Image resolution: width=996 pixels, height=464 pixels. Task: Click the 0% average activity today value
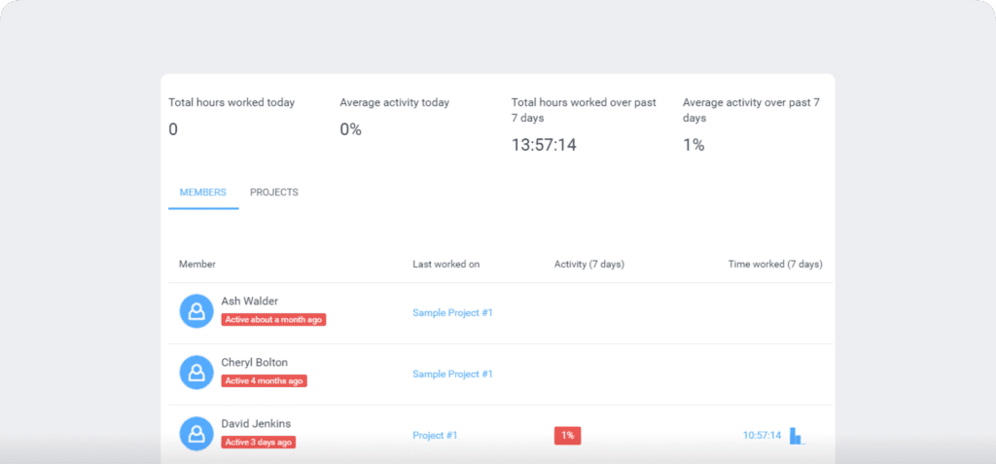pos(350,129)
